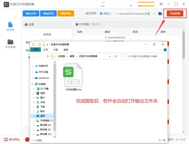Viewport: 189px width, 144px height.
Task: Expand the 快速访问 tree node
Action: pyautogui.click(x=32, y=66)
